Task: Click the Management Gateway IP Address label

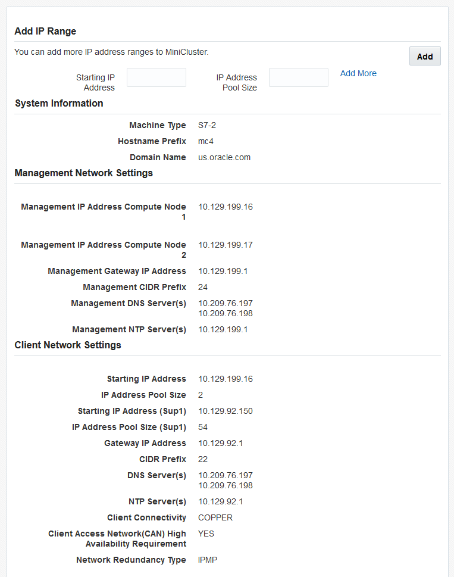Action: [x=117, y=271]
